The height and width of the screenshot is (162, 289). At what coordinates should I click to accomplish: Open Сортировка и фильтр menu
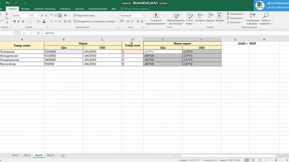252,19
